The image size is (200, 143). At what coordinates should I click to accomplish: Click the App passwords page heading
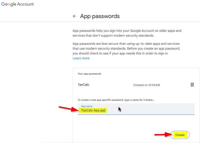pos(100,16)
